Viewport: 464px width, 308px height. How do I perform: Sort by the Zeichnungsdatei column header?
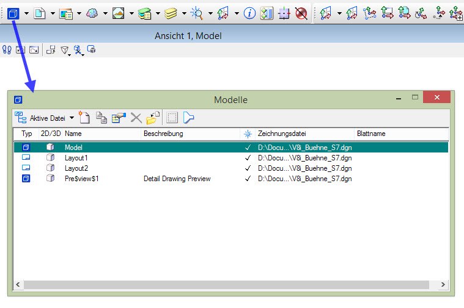point(304,134)
